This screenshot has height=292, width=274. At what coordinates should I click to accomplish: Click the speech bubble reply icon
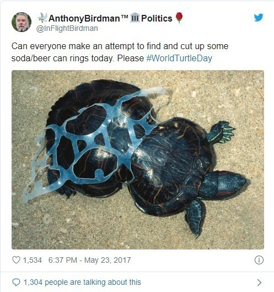point(16,282)
